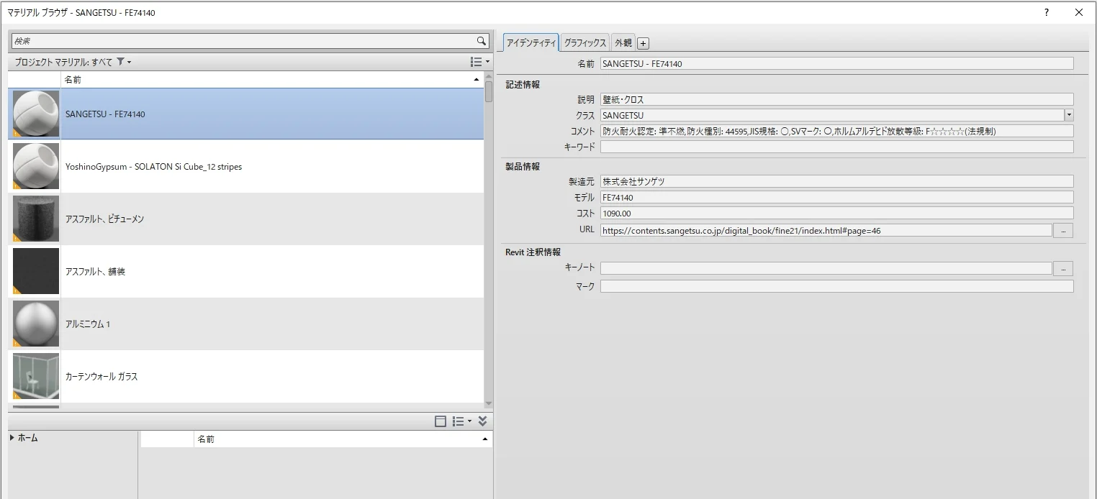
Task: Click the モデル field showing FE74140
Action: (836, 197)
